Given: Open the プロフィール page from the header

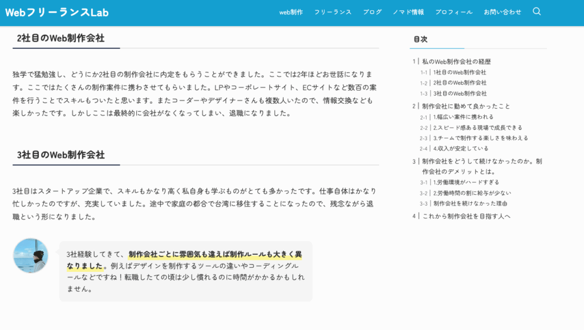Looking at the screenshot, I should (453, 12).
